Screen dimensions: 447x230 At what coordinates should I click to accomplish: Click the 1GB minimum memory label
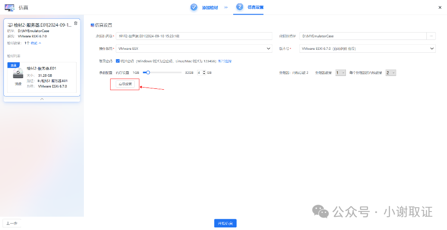(136, 73)
